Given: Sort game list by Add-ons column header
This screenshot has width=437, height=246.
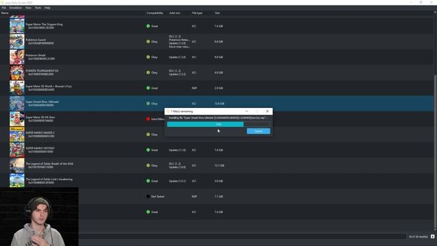Looking at the screenshot, I should 175,13.
